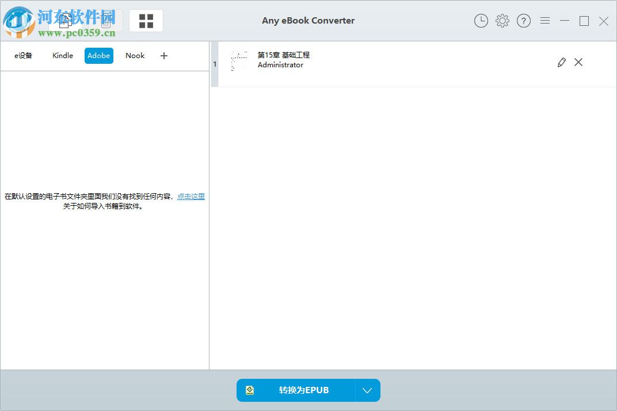Edit metadata with the pencil icon
This screenshot has height=411, width=617.
pos(562,62)
